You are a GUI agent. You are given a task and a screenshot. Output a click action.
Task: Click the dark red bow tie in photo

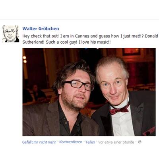[119, 110]
